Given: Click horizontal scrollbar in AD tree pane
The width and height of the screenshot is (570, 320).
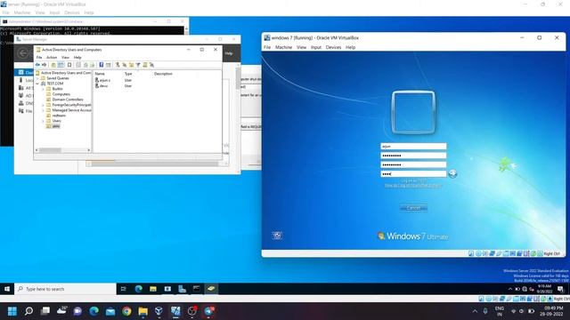Looking at the screenshot, I should pyautogui.click(x=50, y=150).
